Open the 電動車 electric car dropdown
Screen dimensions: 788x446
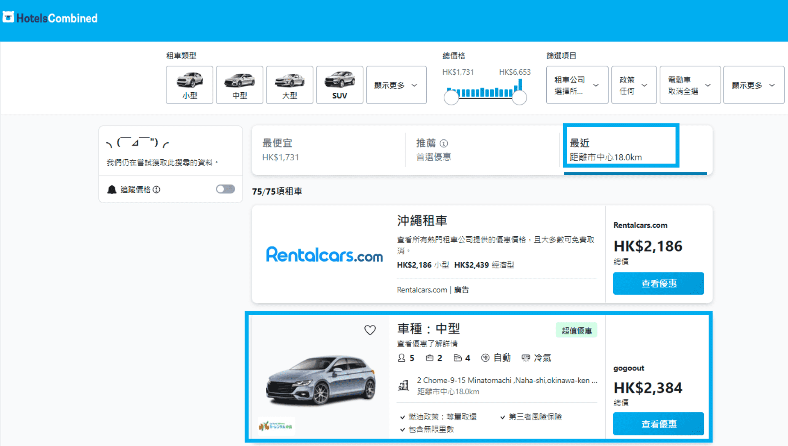pyautogui.click(x=690, y=85)
